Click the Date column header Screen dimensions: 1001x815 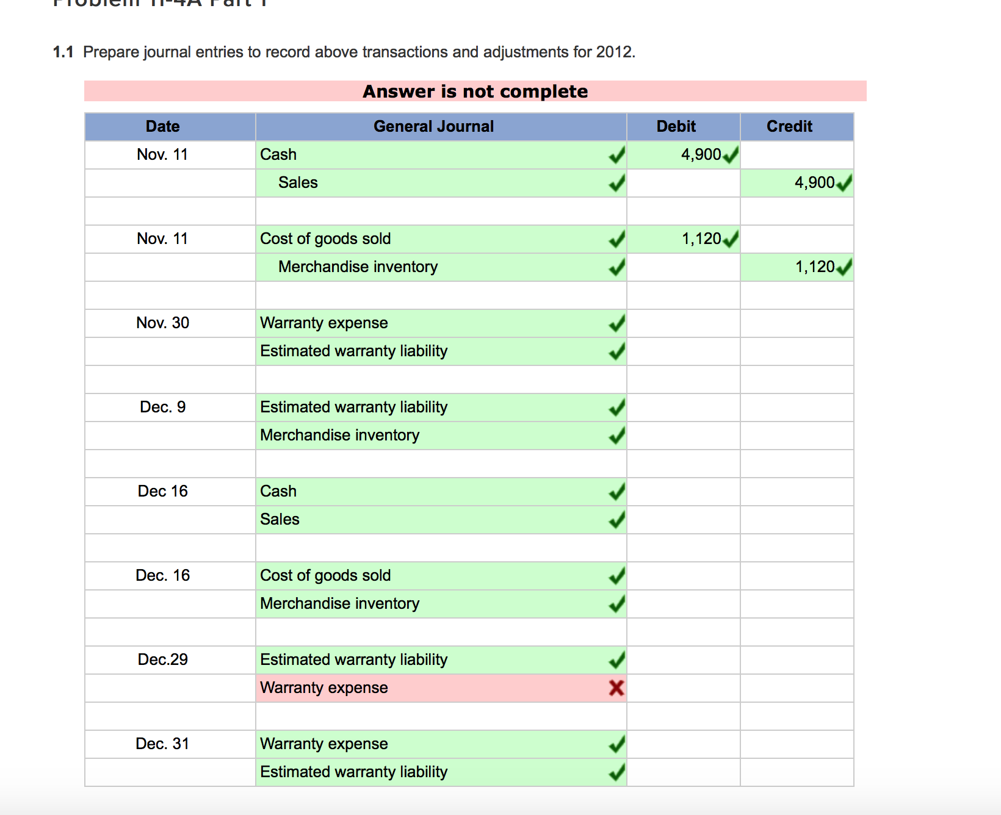pos(162,126)
